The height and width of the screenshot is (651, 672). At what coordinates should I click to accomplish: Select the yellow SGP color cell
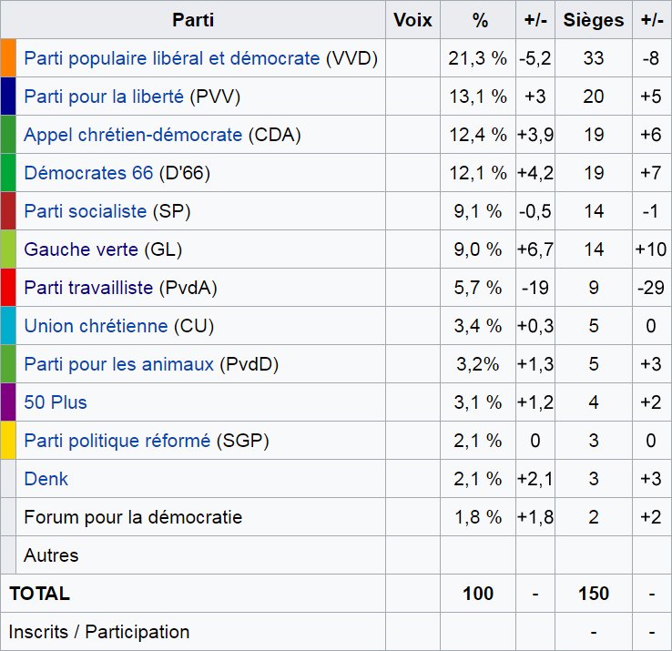[x=8, y=441]
